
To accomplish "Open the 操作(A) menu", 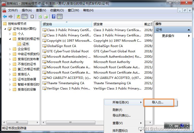I will point(27,10).
